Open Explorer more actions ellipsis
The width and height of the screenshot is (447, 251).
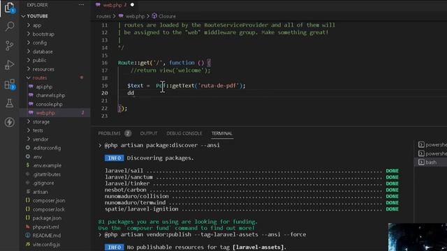81,5
